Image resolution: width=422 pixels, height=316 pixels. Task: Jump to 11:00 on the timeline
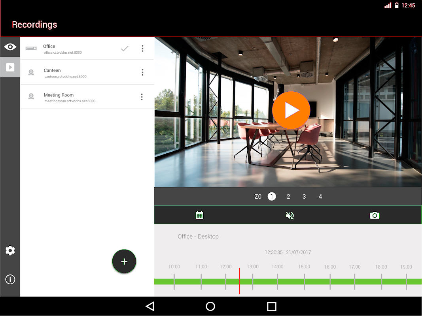[201, 267]
